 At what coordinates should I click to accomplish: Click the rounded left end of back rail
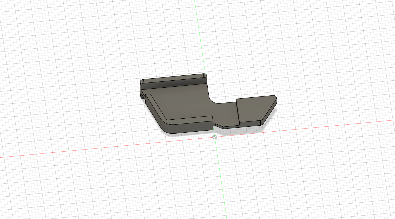pos(142,81)
